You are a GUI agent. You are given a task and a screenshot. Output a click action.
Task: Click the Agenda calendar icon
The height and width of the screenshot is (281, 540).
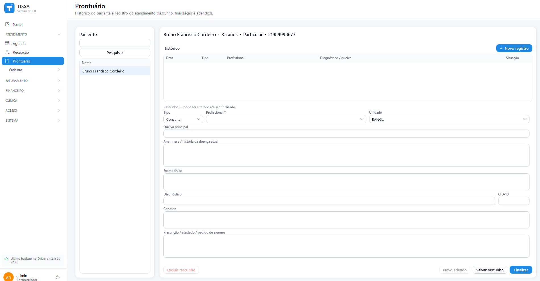pos(7,43)
